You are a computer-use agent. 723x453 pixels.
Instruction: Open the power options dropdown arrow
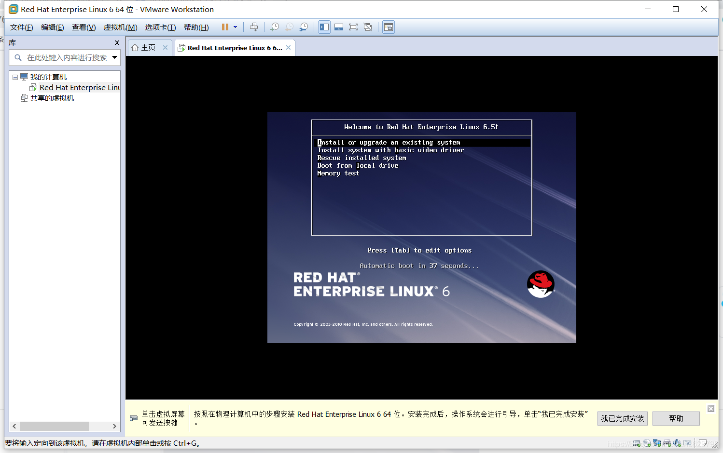[236, 27]
